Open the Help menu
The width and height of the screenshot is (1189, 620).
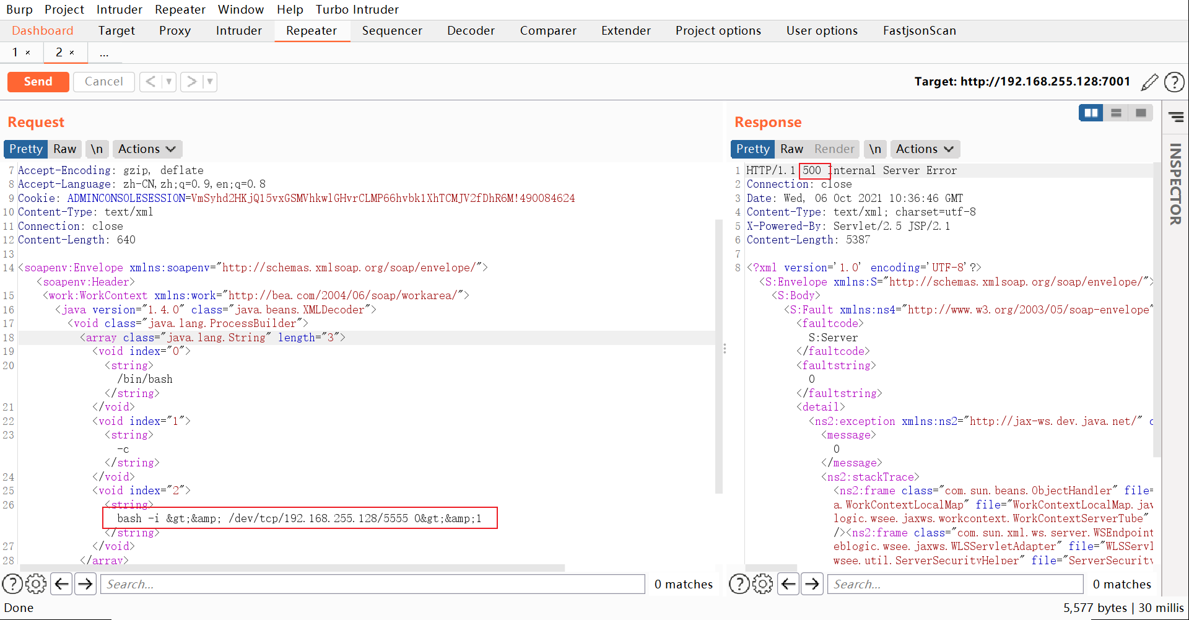[x=290, y=9]
